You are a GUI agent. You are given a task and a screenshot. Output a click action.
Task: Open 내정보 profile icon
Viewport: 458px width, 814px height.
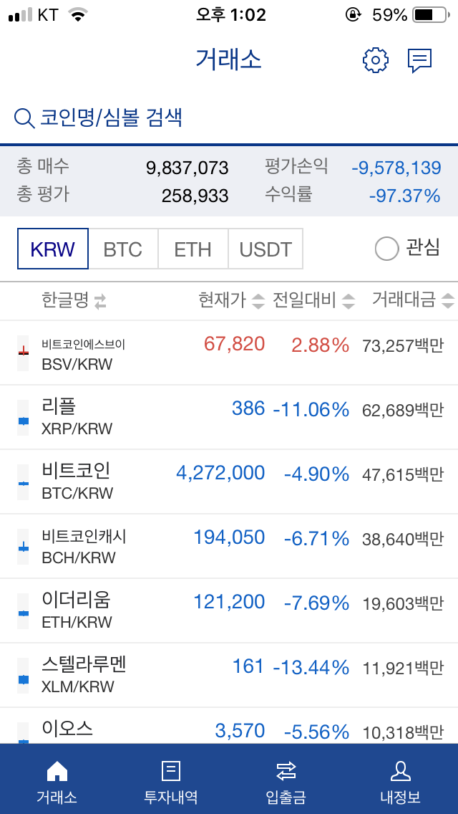pos(400,771)
